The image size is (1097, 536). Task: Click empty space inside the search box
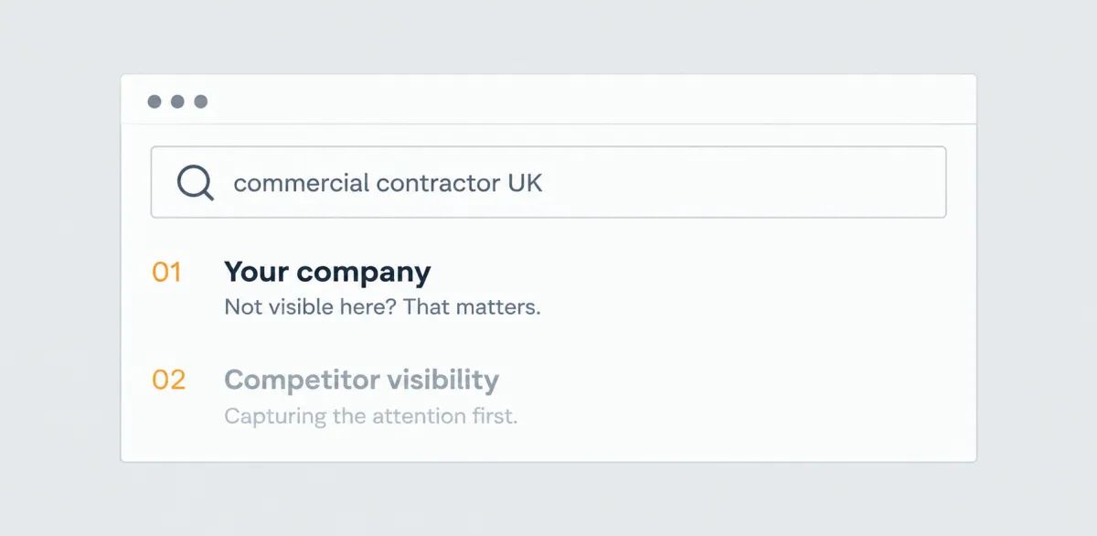point(745,182)
